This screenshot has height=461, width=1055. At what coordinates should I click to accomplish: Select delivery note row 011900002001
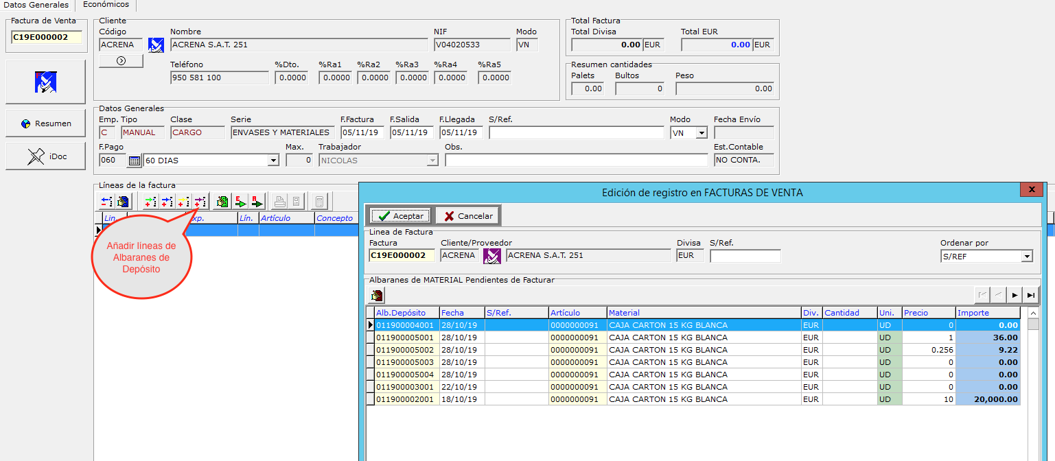click(x=406, y=399)
